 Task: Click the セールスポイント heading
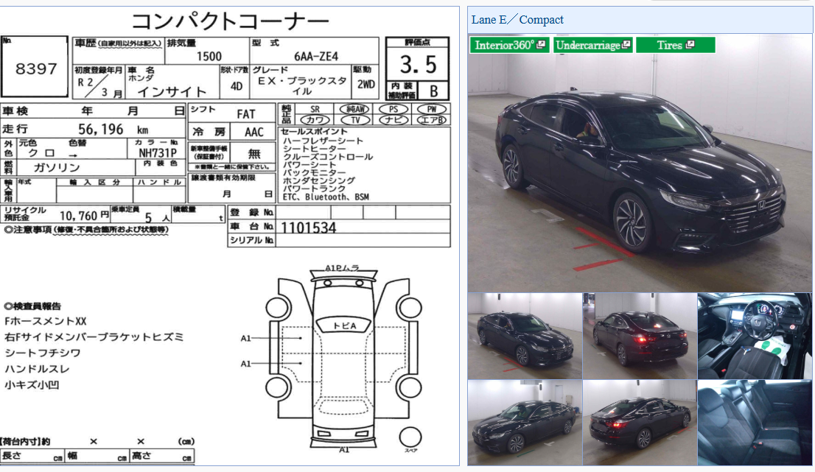(x=314, y=131)
